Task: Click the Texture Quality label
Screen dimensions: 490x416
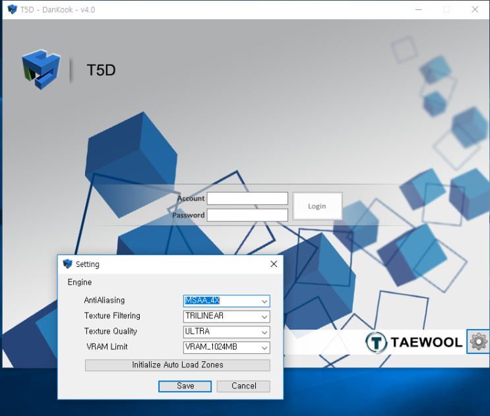Action: [111, 332]
